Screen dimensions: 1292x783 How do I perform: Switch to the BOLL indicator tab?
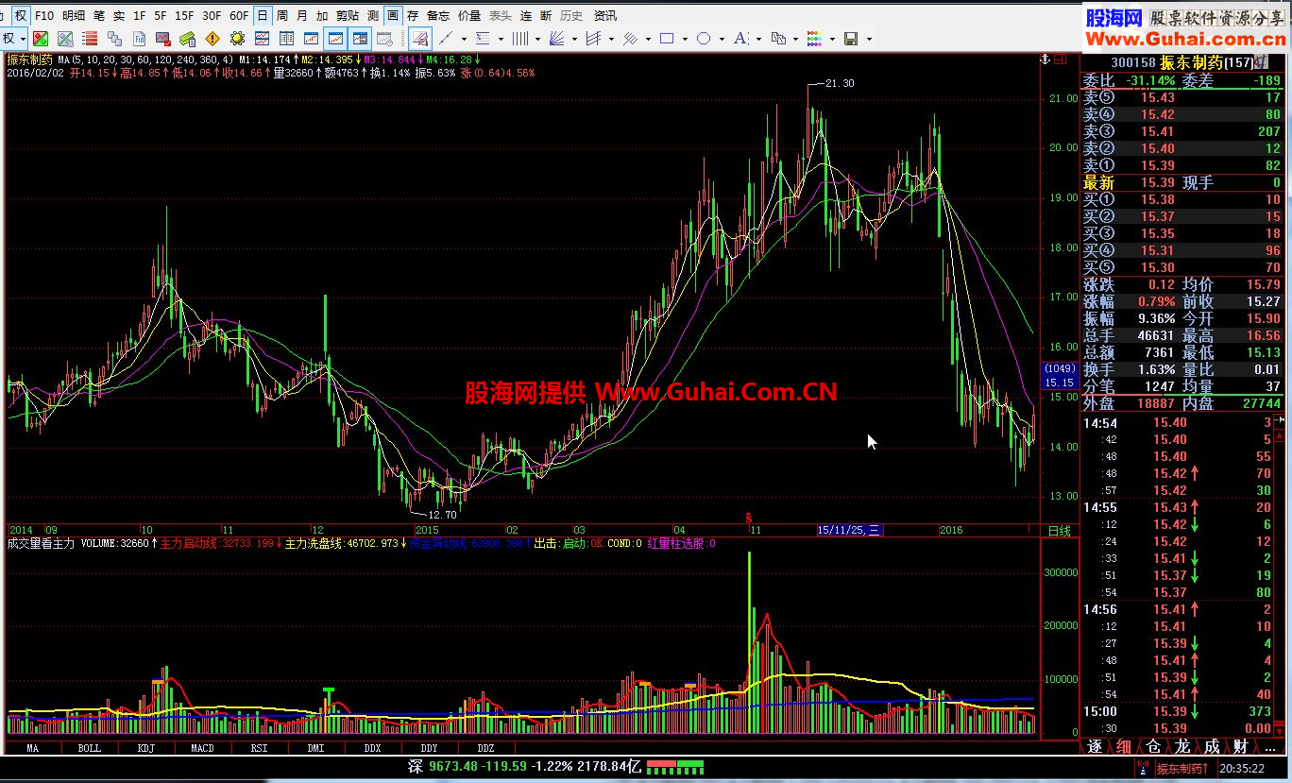coord(89,748)
